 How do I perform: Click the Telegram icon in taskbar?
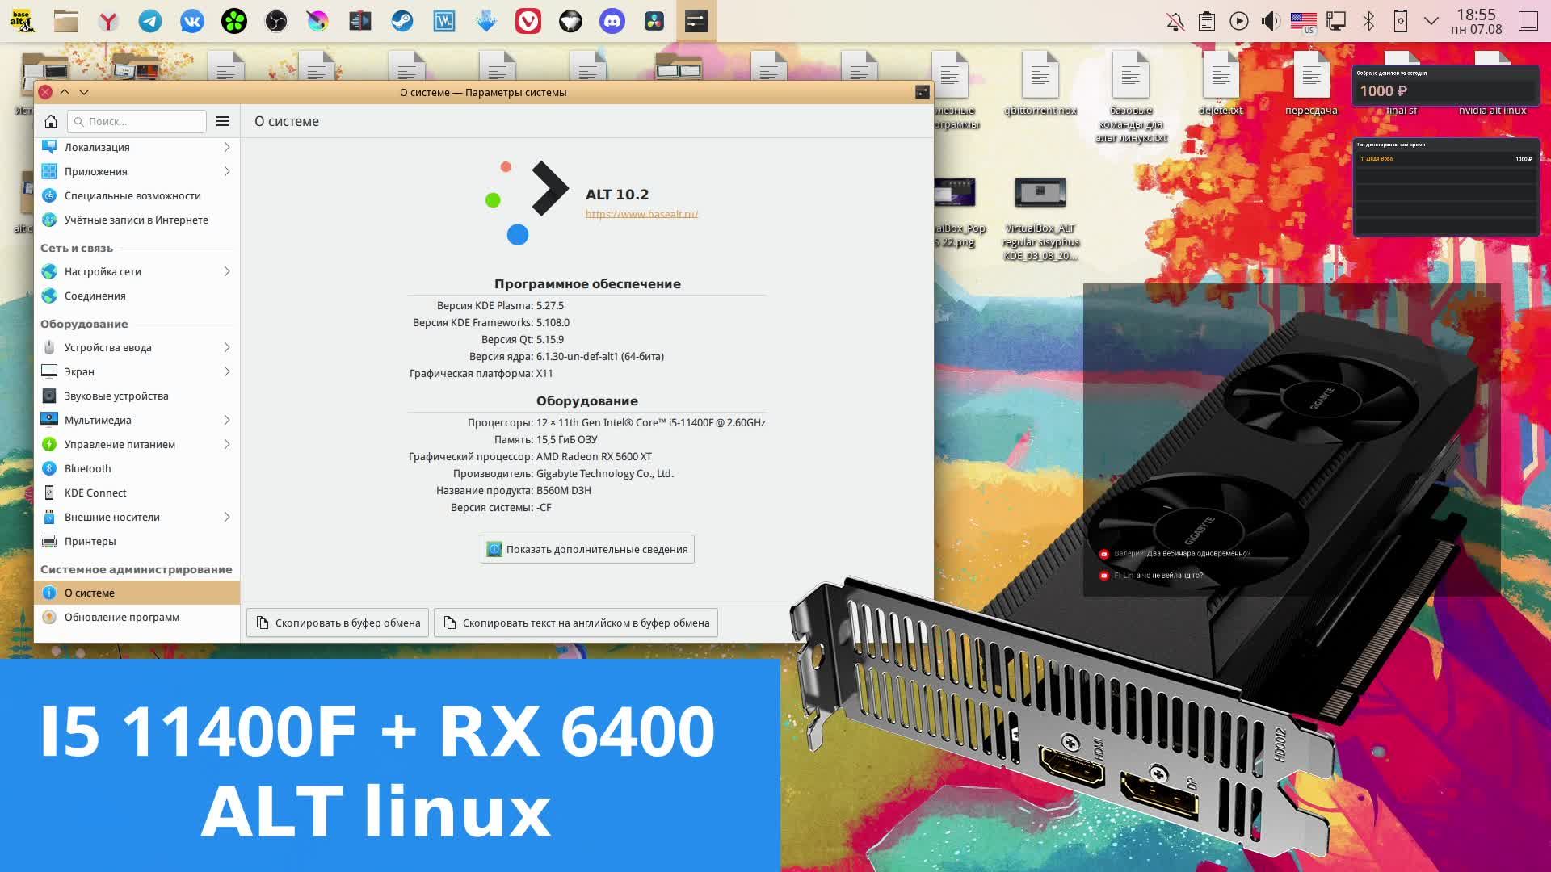pos(149,21)
